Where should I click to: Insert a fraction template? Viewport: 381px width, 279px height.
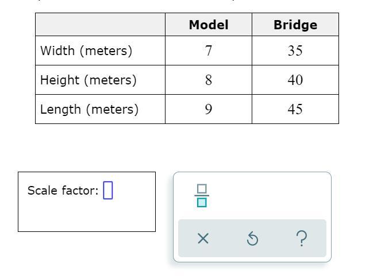[x=202, y=196]
